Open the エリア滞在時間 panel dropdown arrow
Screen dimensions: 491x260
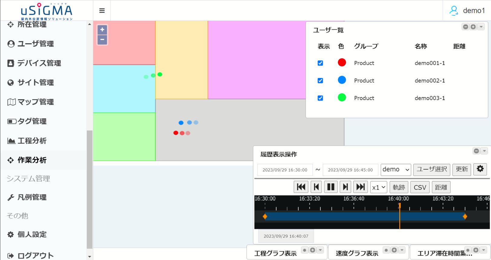[x=484, y=250]
